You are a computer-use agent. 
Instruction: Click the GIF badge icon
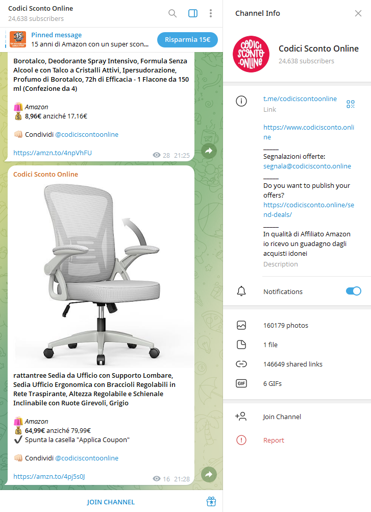point(241,383)
